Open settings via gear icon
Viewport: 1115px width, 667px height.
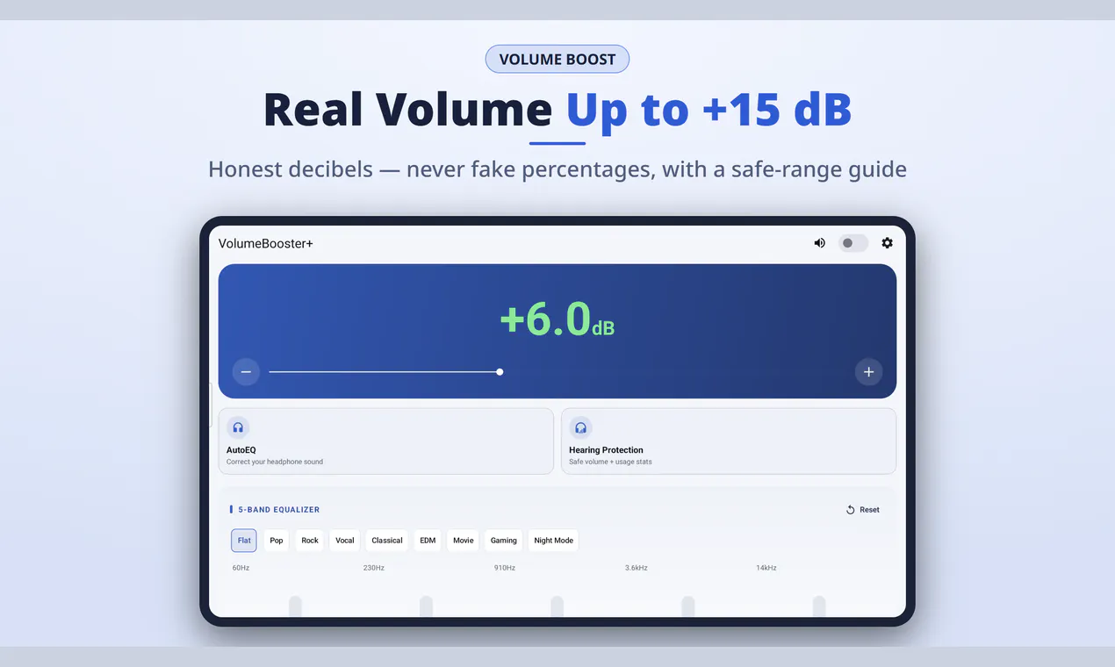pyautogui.click(x=887, y=243)
